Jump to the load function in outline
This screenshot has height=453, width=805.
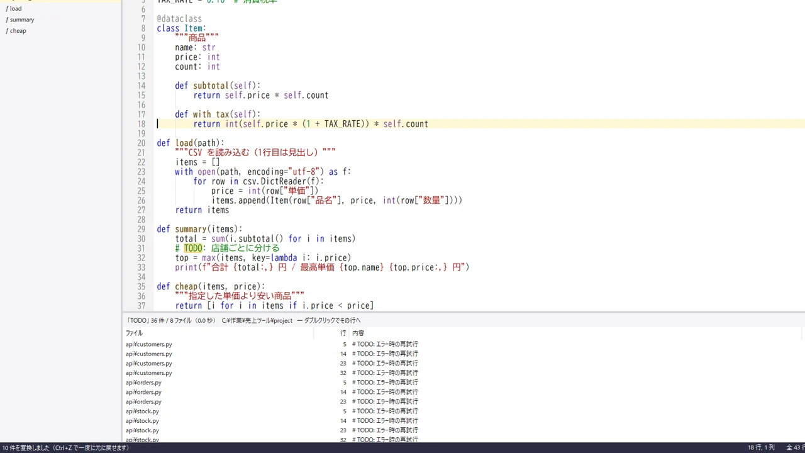point(14,9)
